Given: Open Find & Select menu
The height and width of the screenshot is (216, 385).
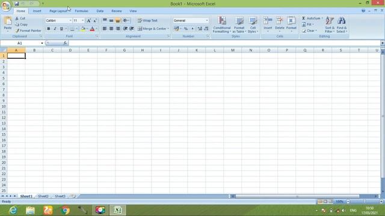Looking at the screenshot, I should (342, 25).
